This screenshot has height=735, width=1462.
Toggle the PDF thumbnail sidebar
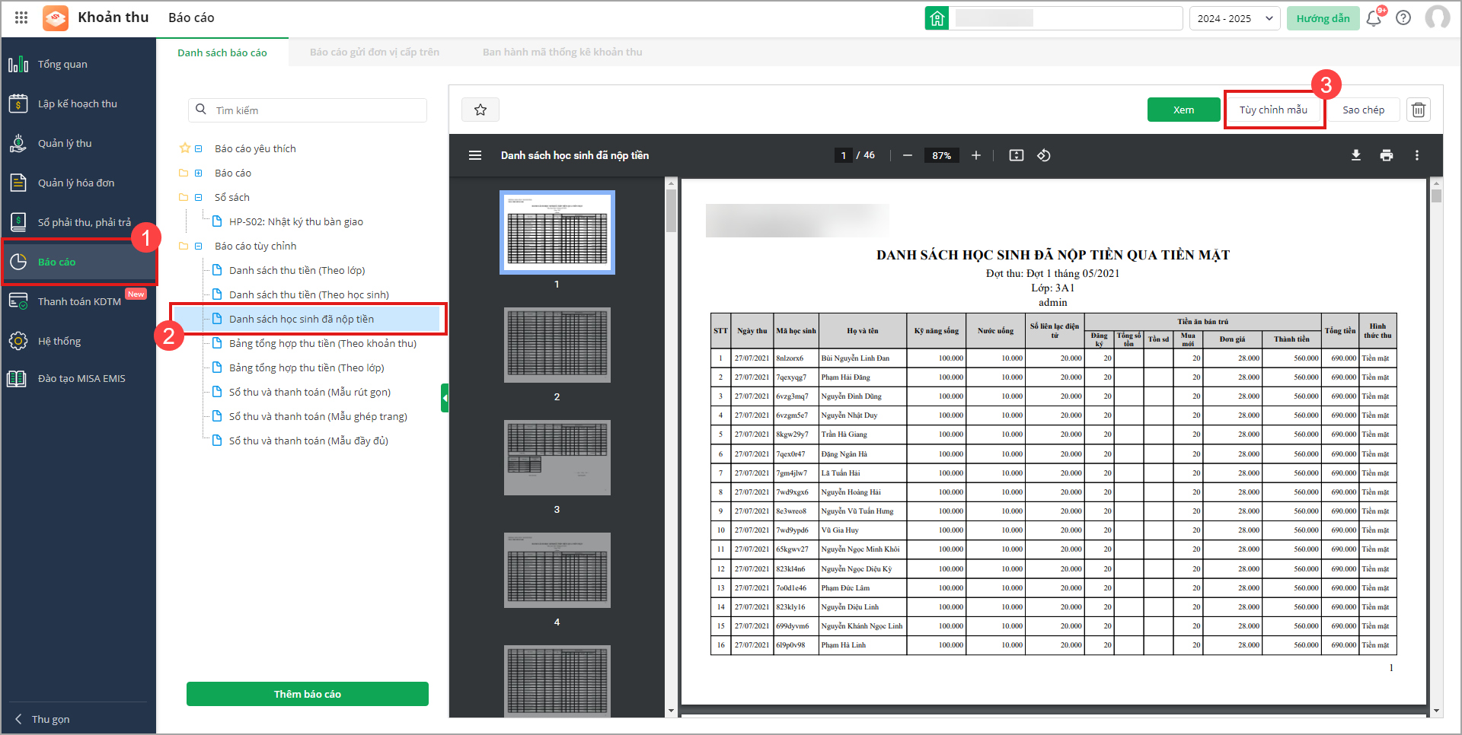pos(475,155)
